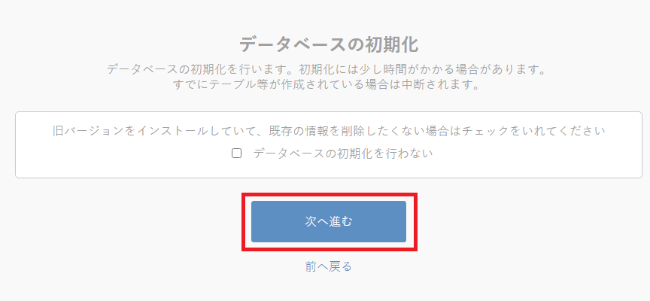The height and width of the screenshot is (301, 650).
Task: Click the word チェックをいれてください in the panel
Action: [x=533, y=131]
